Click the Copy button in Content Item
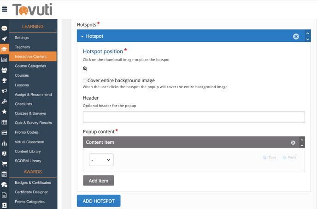 [x=270, y=158]
